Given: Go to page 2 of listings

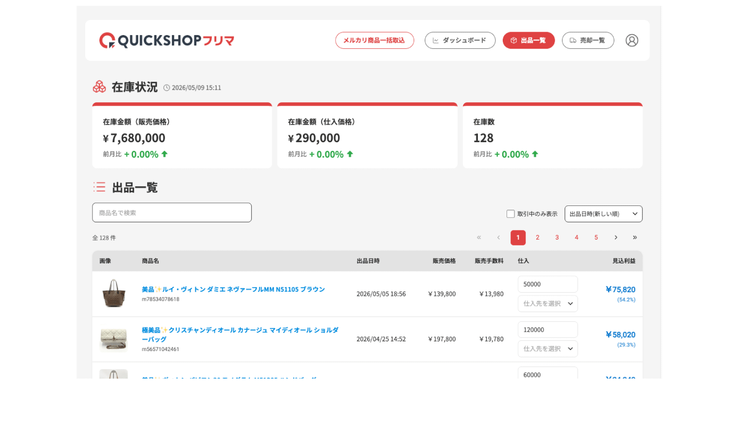Looking at the screenshot, I should click(x=537, y=238).
